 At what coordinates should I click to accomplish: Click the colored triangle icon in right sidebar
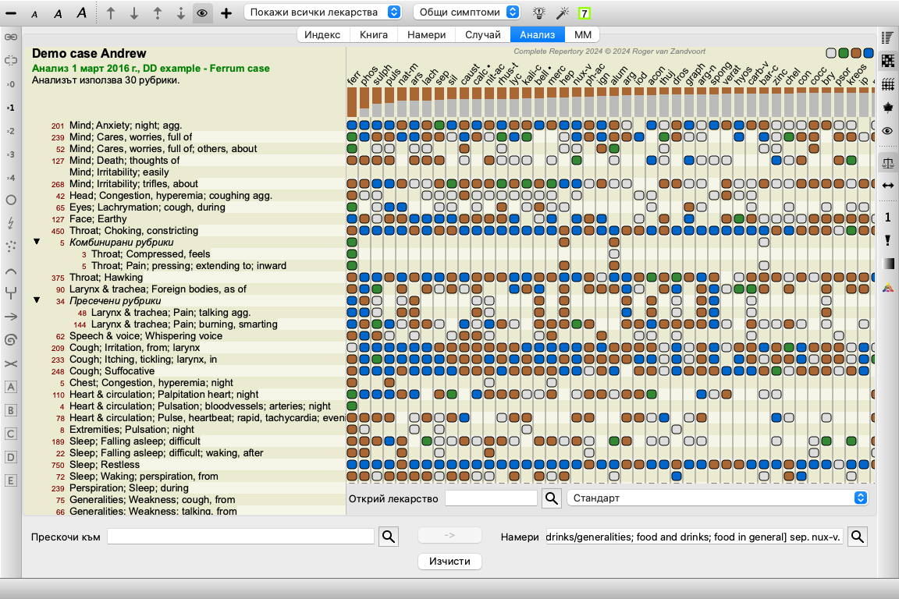click(x=888, y=288)
